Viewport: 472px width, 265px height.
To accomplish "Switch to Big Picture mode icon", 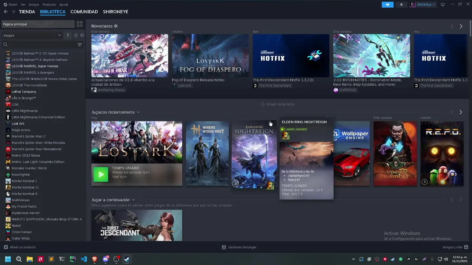I will click(442, 4).
